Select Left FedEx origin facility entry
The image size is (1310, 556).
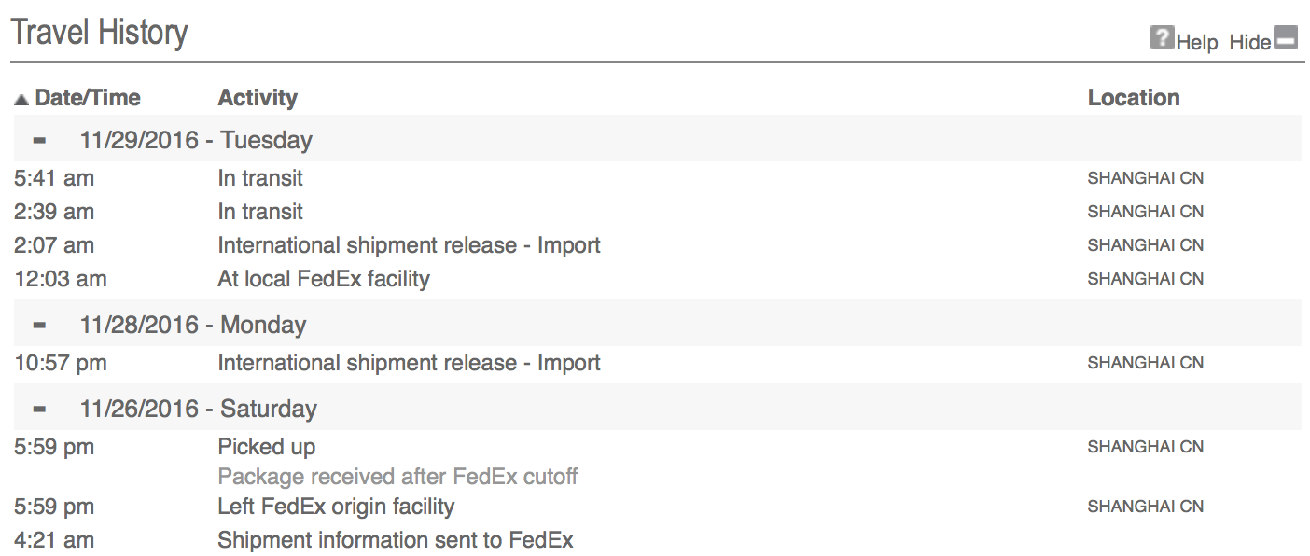coord(656,507)
